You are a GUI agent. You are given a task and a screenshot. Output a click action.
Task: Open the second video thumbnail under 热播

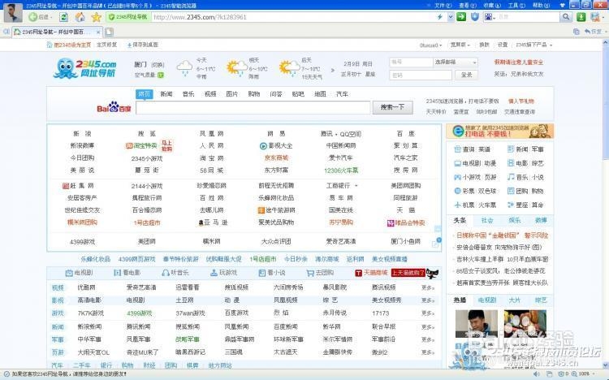[x=525, y=324]
